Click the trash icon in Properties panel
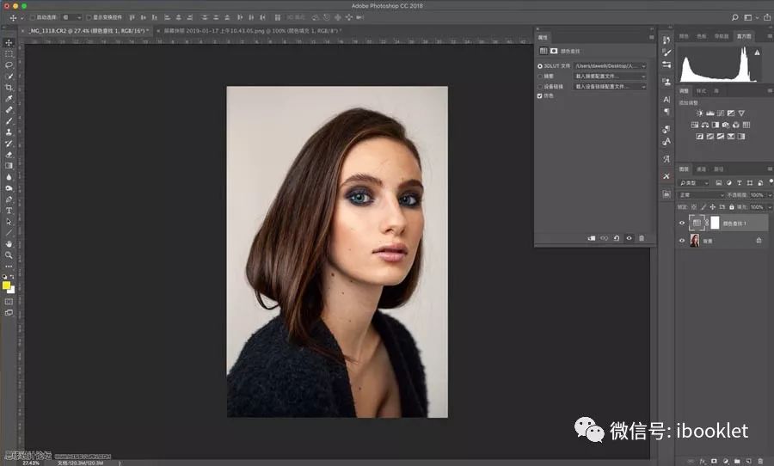This screenshot has width=774, height=466. pos(642,238)
